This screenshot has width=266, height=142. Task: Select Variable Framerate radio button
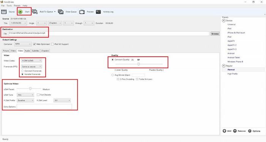22,74
